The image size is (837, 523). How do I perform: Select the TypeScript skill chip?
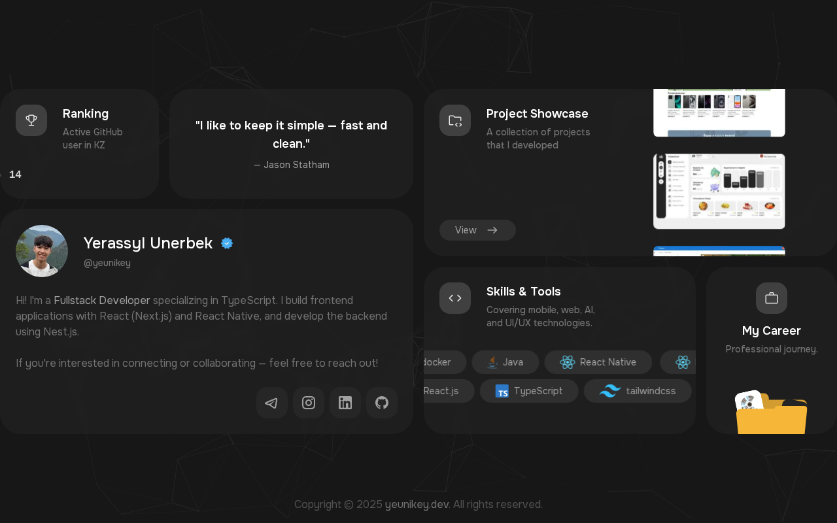click(529, 391)
